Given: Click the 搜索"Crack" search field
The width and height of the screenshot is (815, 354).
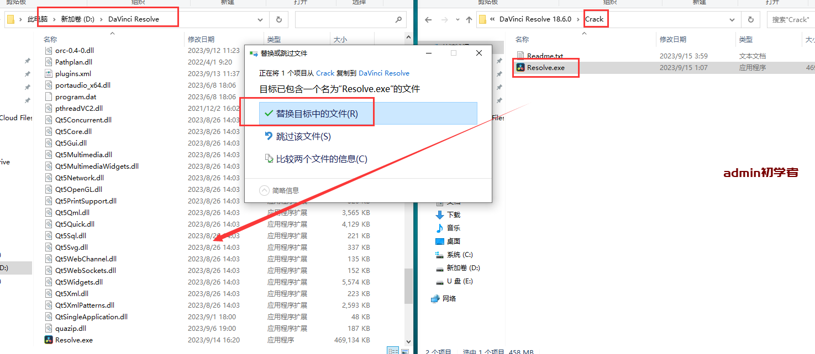Looking at the screenshot, I should coord(791,19).
